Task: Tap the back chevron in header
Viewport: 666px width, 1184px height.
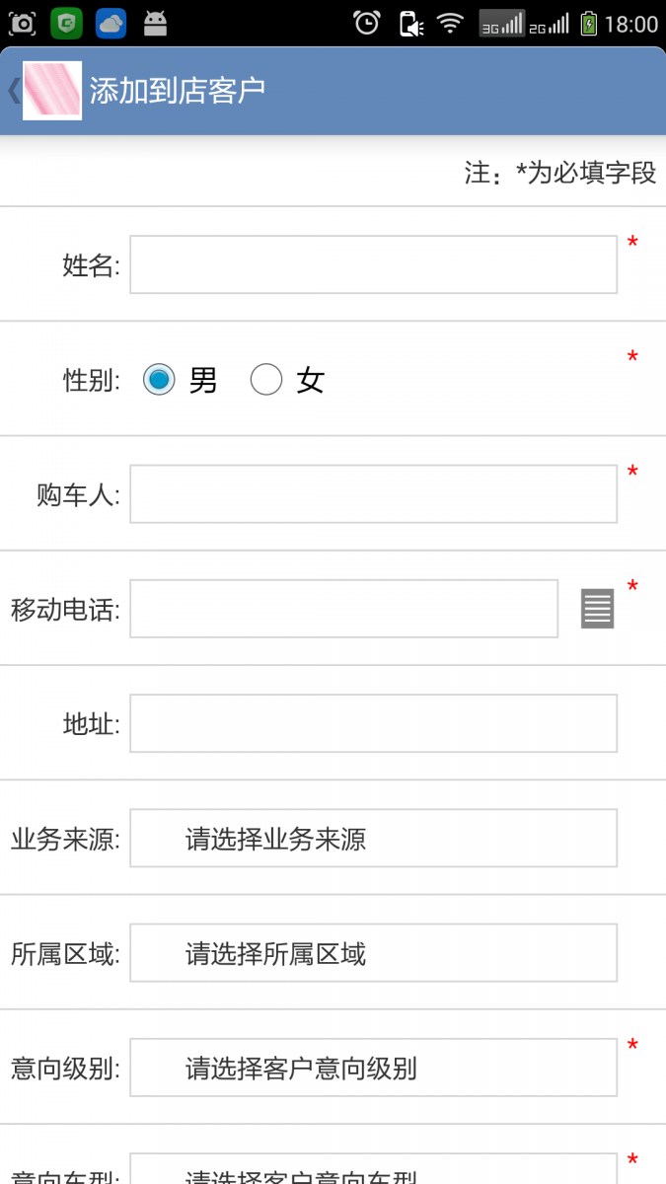Action: pos(13,91)
